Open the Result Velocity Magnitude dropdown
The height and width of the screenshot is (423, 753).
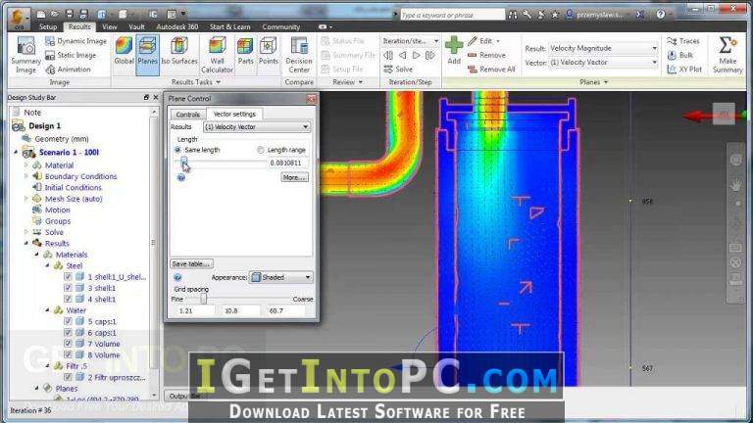pyautogui.click(x=603, y=48)
